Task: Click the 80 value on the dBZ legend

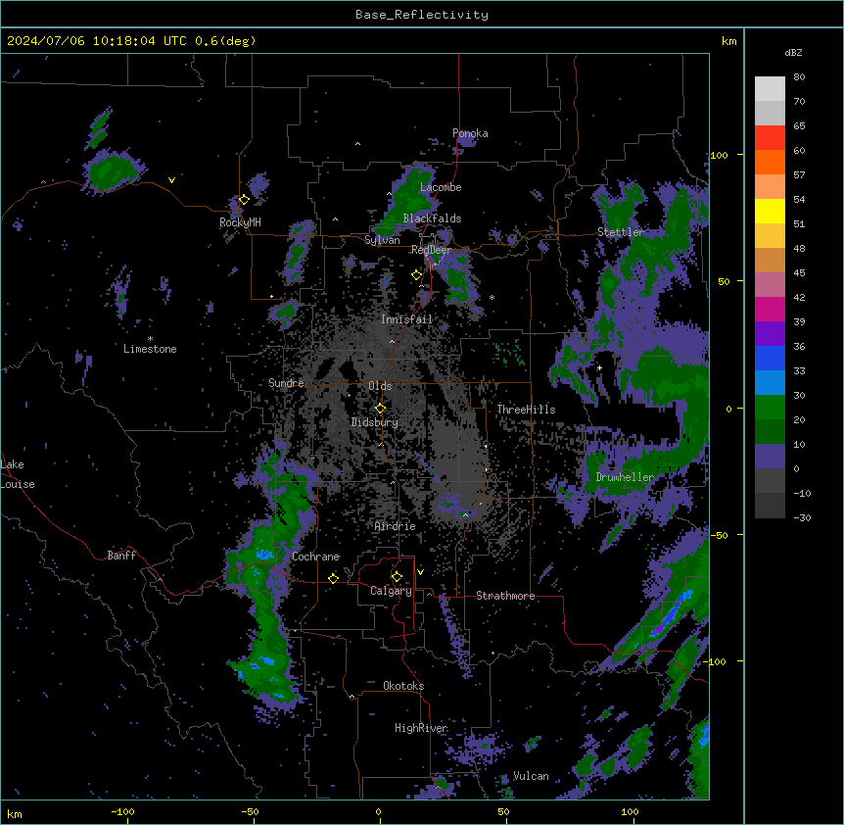Action: 799,77
